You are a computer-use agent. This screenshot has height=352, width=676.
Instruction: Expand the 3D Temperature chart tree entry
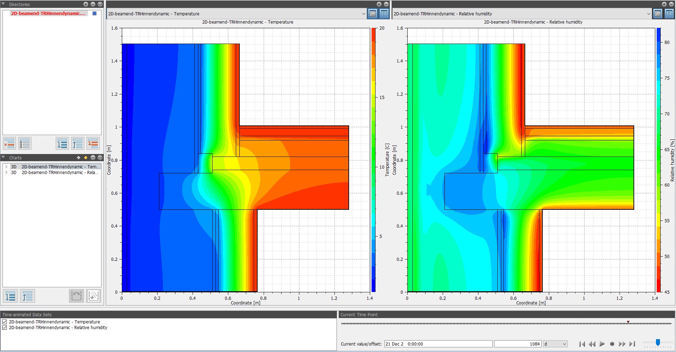tap(6, 167)
